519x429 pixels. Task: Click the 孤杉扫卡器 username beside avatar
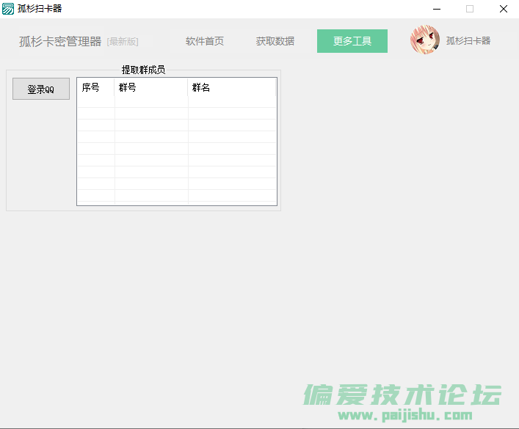pyautogui.click(x=468, y=41)
